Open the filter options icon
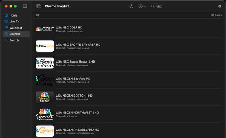 click(141, 6)
